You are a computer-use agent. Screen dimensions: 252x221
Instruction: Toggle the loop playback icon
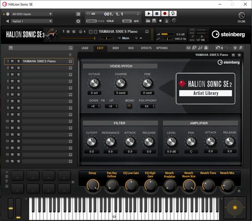tap(173, 14)
